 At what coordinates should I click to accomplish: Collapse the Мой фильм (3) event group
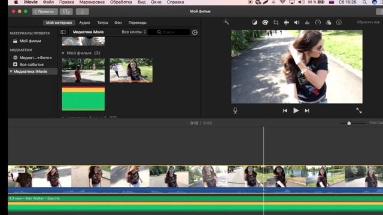pos(63,53)
